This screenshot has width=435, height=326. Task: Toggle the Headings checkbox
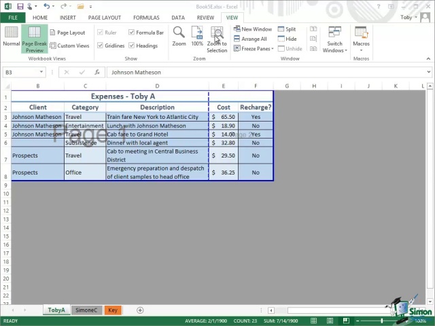pos(132,46)
